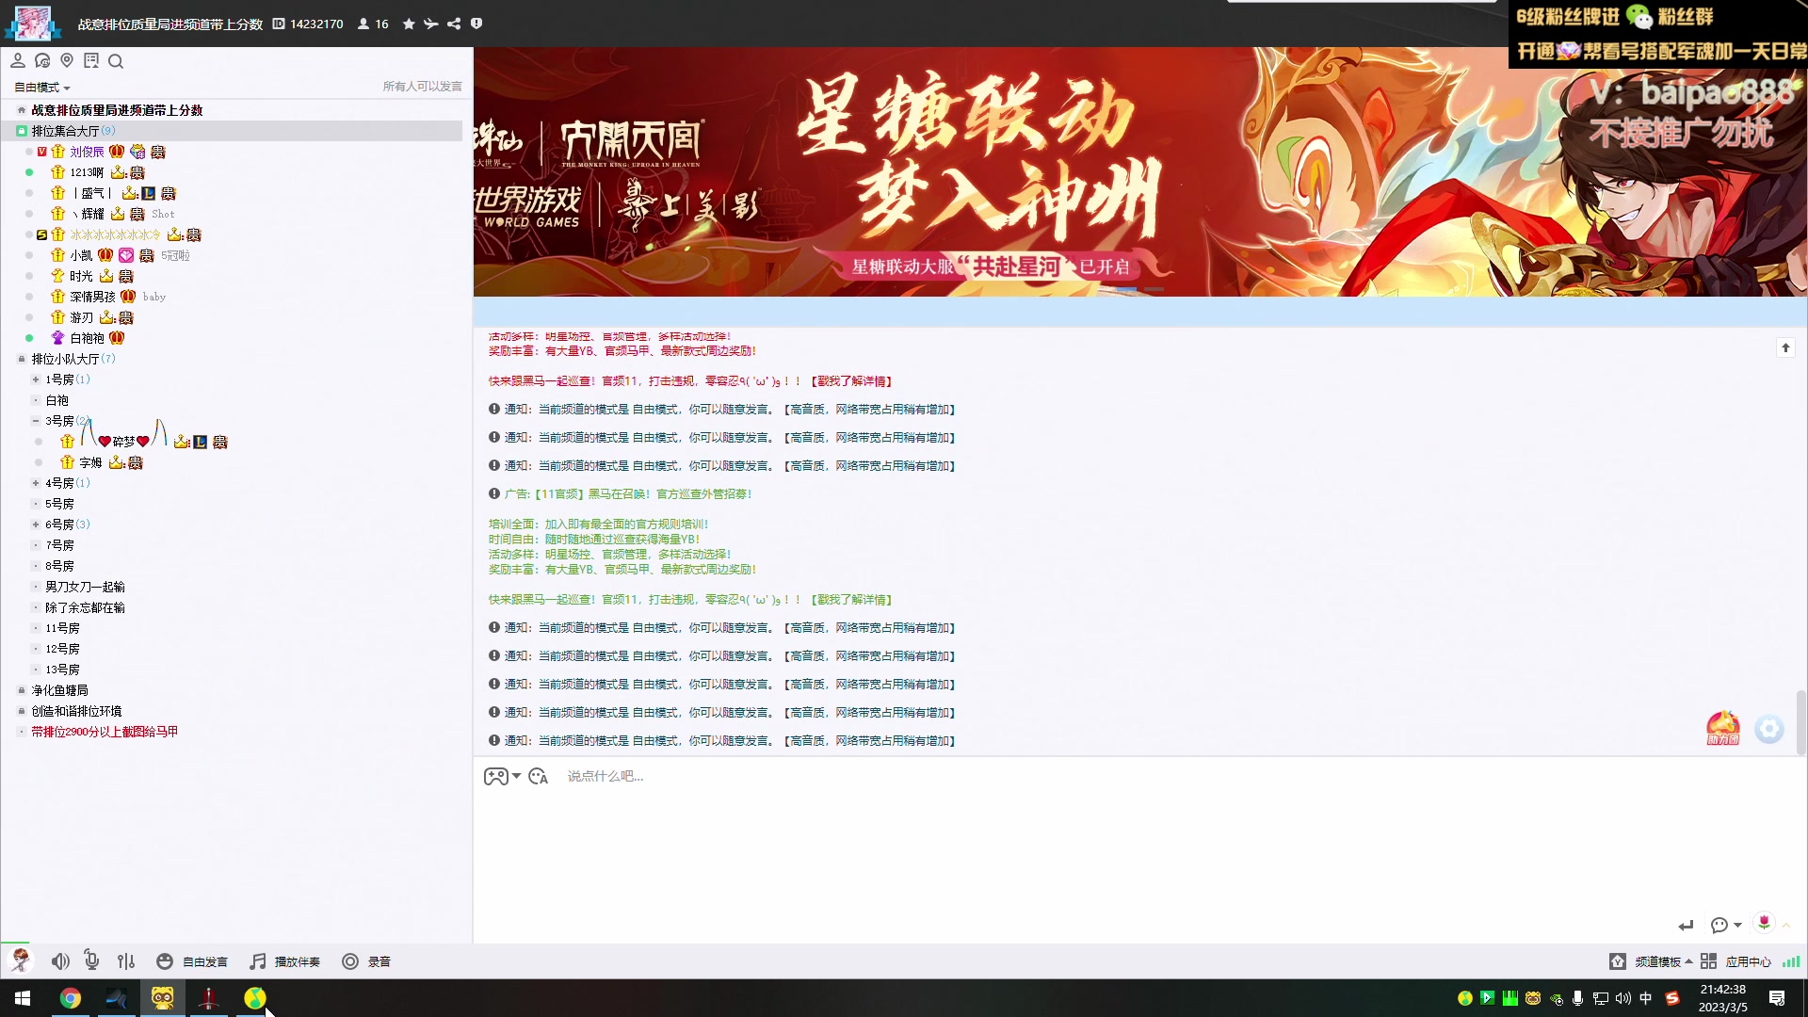1808x1017 pixels.
Task: Open the share channel icon
Action: (x=454, y=24)
